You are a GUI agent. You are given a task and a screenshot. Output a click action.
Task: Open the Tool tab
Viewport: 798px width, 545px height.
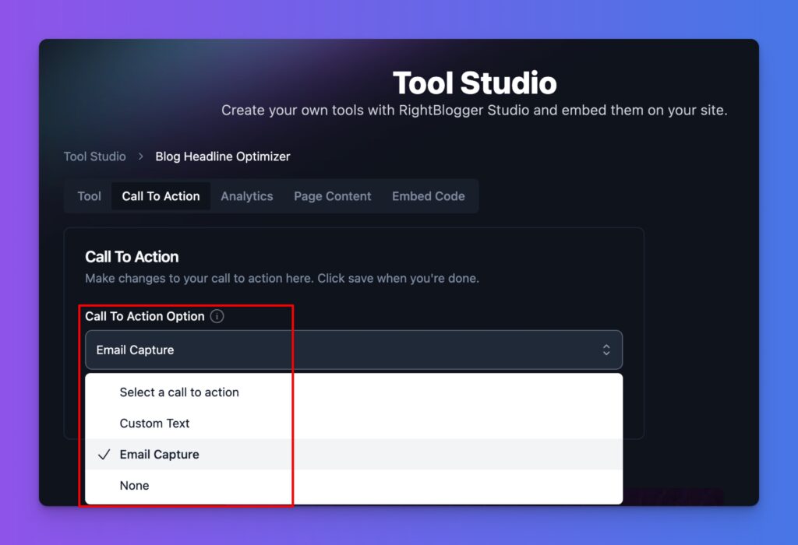pyautogui.click(x=88, y=195)
